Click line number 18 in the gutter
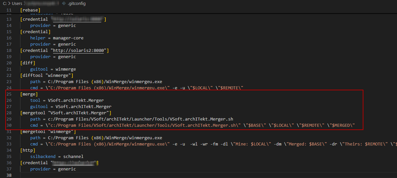Viewport: 397px width, 178px height. (9, 50)
